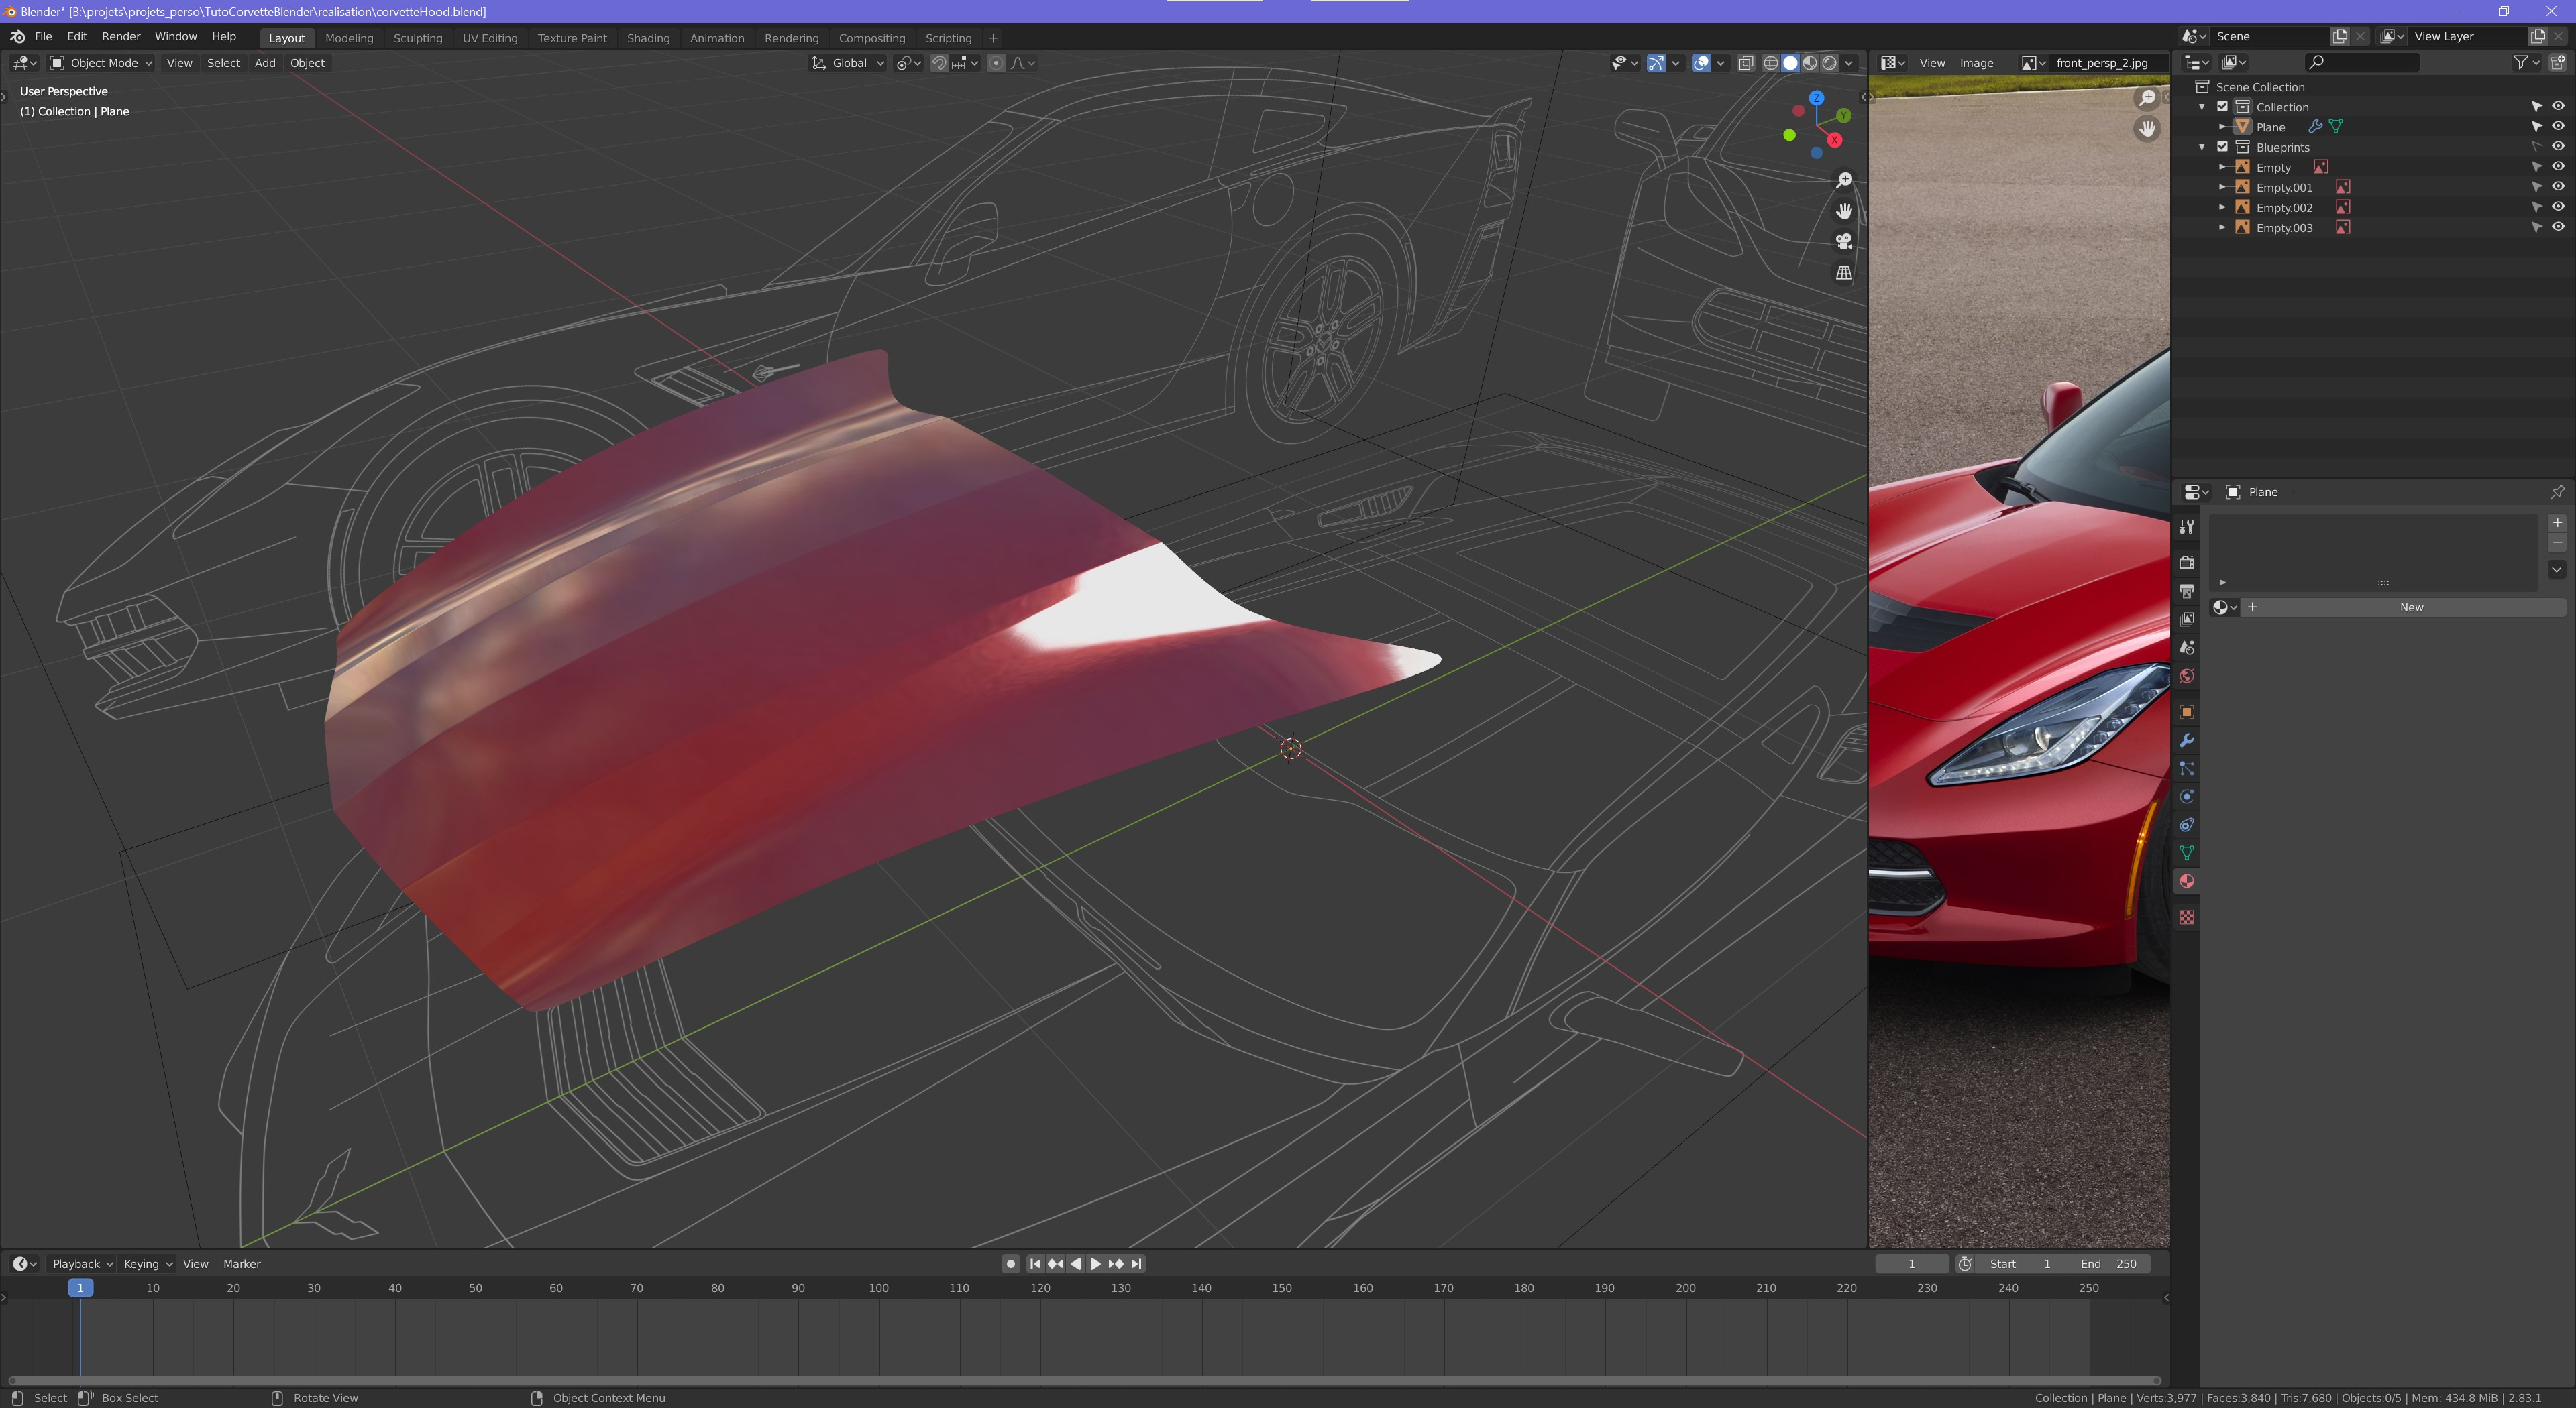The height and width of the screenshot is (1408, 2576).
Task: Click the 3D viewport zoom gizmo
Action: point(1844,180)
